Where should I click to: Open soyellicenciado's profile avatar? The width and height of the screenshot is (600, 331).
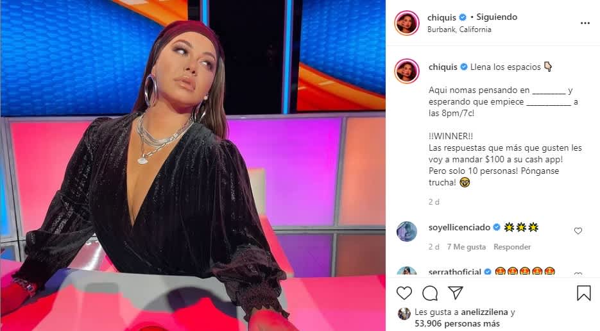(407, 232)
